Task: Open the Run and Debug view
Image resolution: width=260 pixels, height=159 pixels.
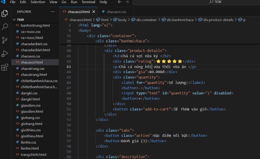Action: coord(5,54)
